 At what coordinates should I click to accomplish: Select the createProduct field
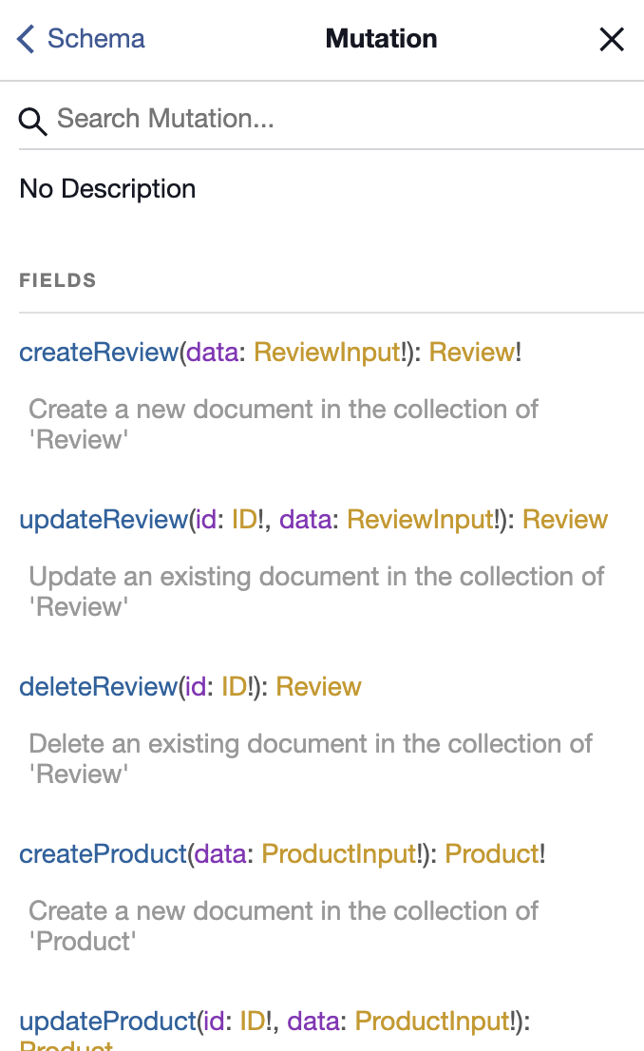(103, 854)
